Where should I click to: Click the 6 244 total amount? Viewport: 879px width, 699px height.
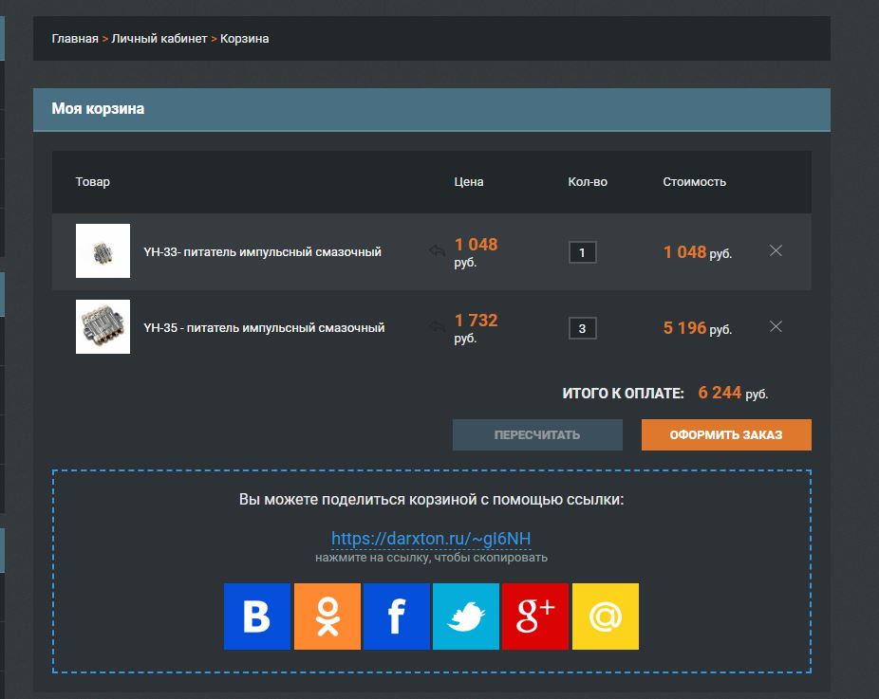(720, 393)
